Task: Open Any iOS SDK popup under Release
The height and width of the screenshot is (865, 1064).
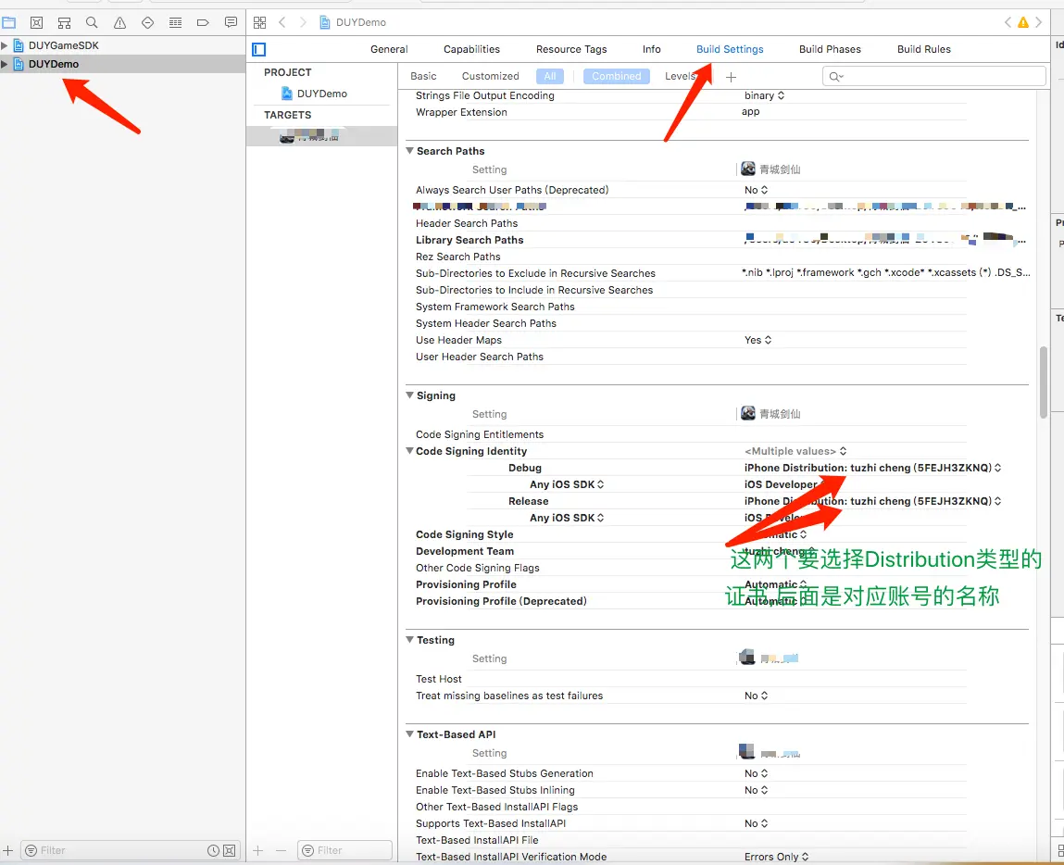Action: pos(567,518)
